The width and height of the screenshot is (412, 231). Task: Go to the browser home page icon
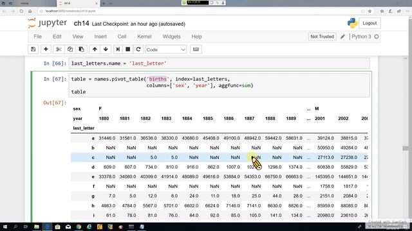point(30,11)
